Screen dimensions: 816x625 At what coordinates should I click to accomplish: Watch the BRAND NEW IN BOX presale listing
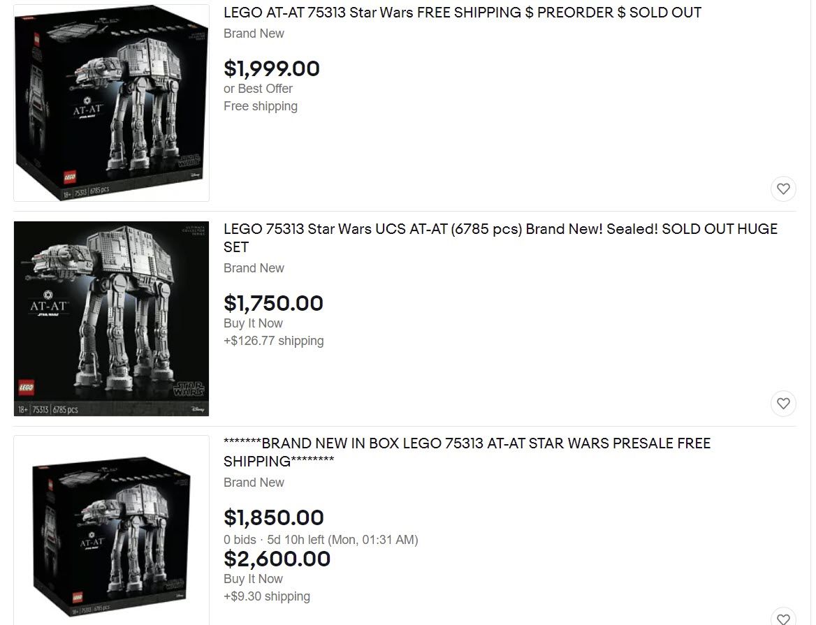(783, 617)
